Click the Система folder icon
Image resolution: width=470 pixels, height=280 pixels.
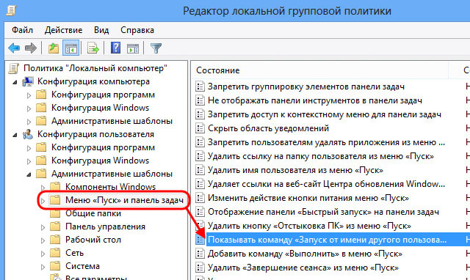[x=55, y=266]
